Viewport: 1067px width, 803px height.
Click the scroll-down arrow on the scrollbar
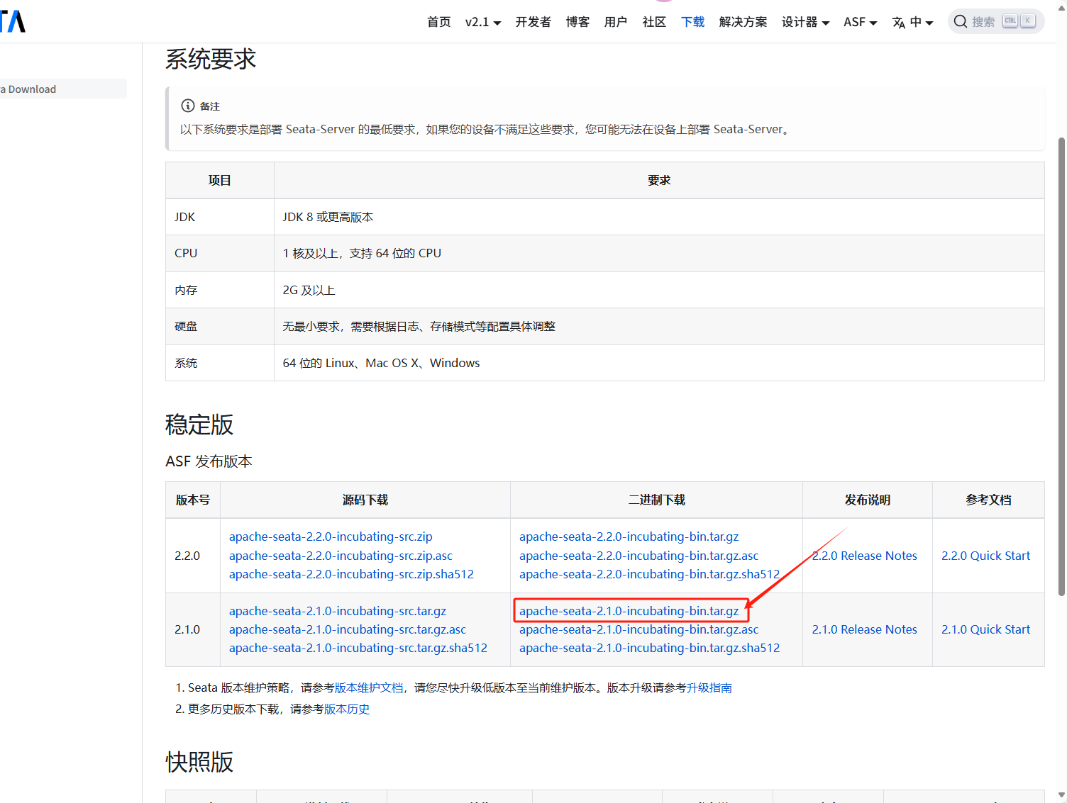(1061, 796)
